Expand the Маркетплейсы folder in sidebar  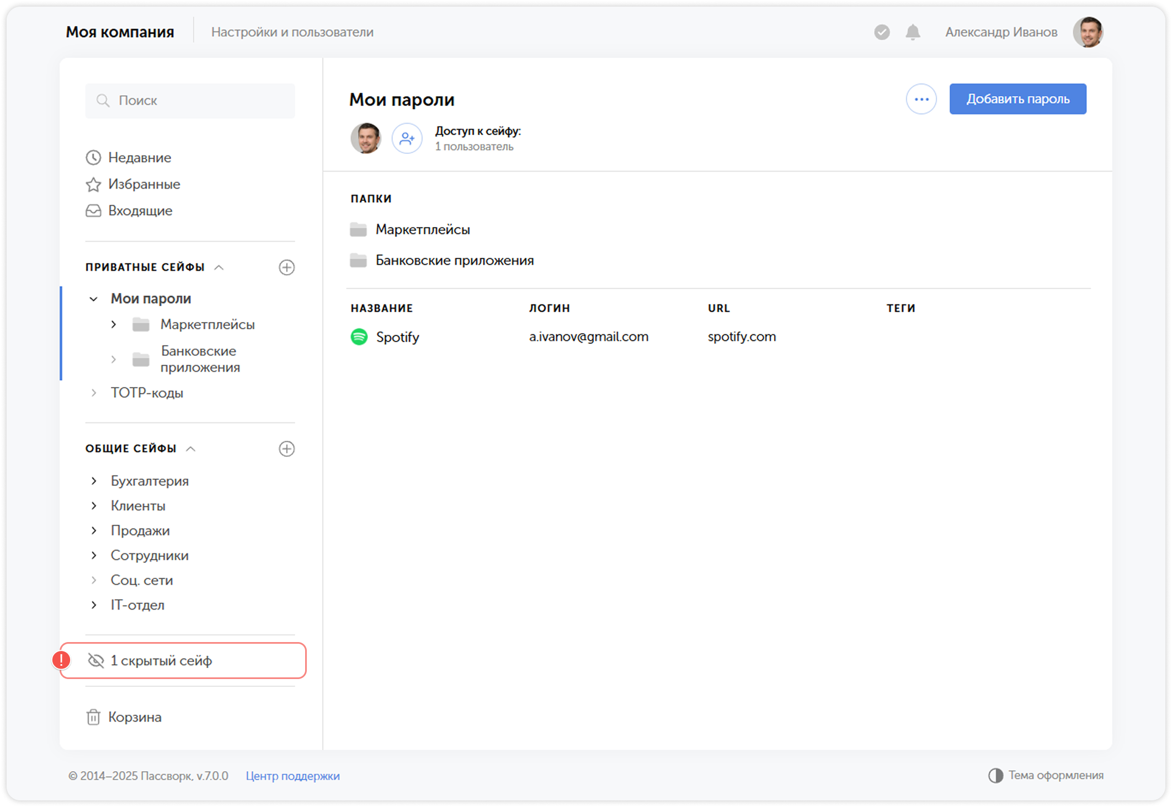pos(114,324)
